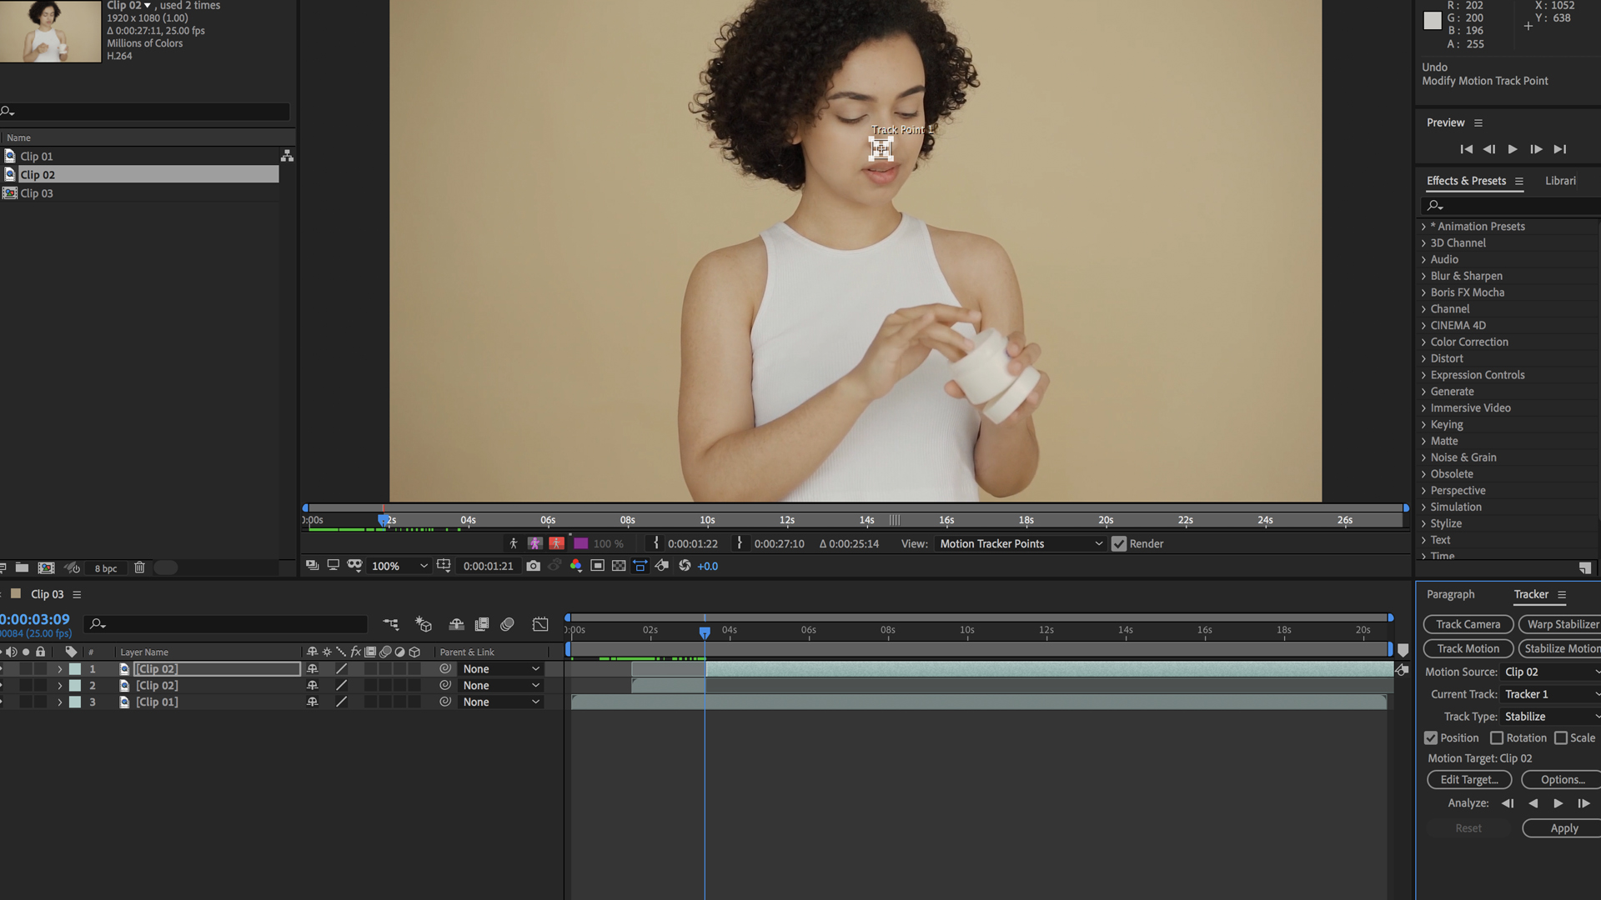1601x900 pixels.
Task: Open the Graph Editor in the timeline
Action: pos(540,623)
